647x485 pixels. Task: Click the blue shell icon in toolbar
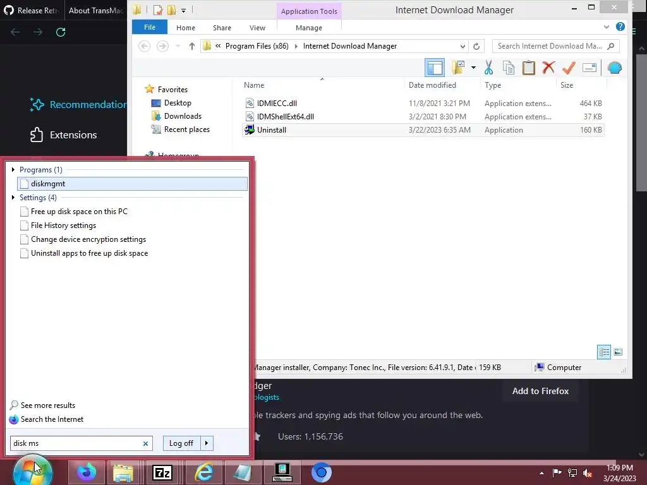614,68
